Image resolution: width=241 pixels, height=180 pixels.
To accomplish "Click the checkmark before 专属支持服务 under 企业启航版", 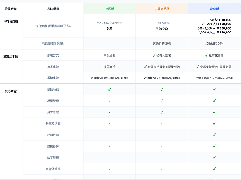I will (145, 67).
